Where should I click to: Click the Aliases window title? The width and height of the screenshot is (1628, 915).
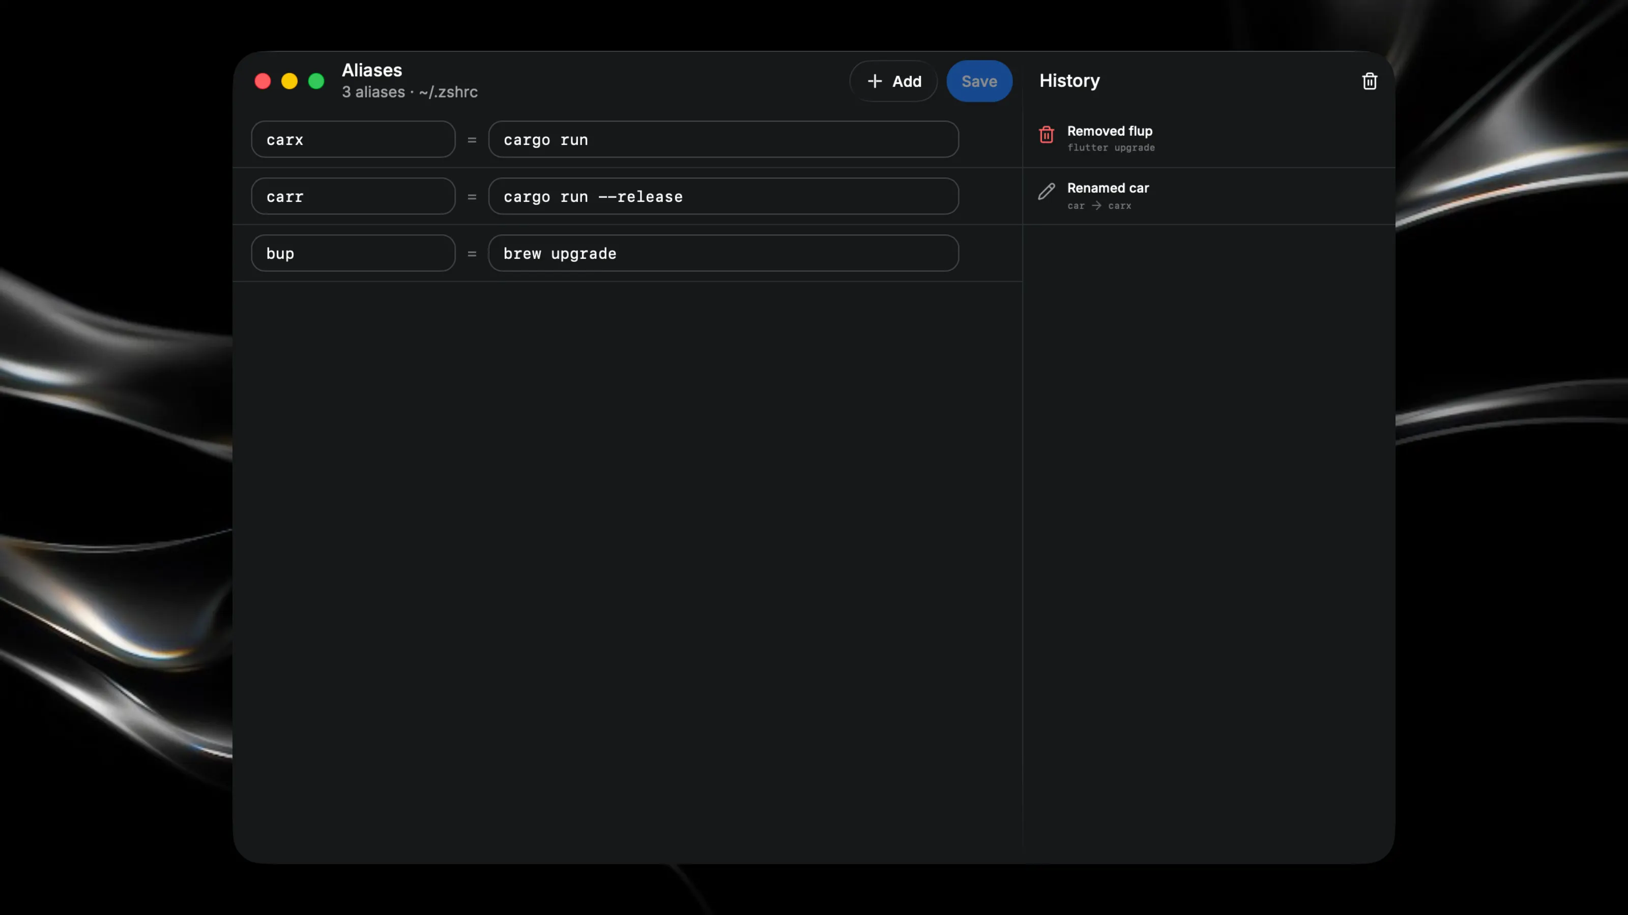pyautogui.click(x=371, y=70)
